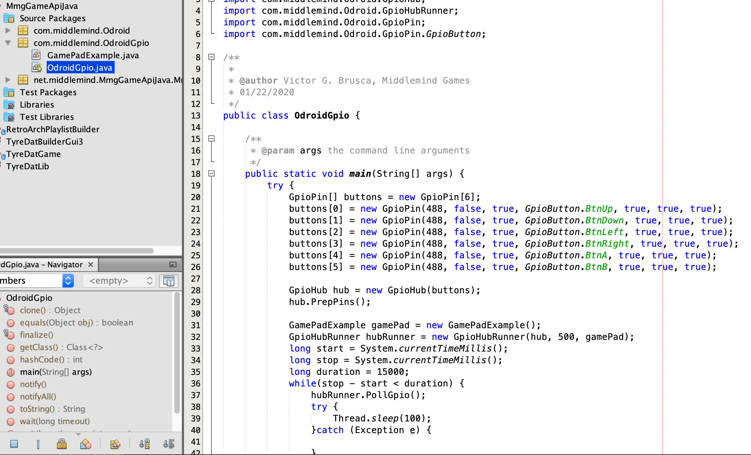This screenshot has width=751, height=455.
Task: Open GamePadExample.java in the project tree
Action: pyautogui.click(x=93, y=55)
